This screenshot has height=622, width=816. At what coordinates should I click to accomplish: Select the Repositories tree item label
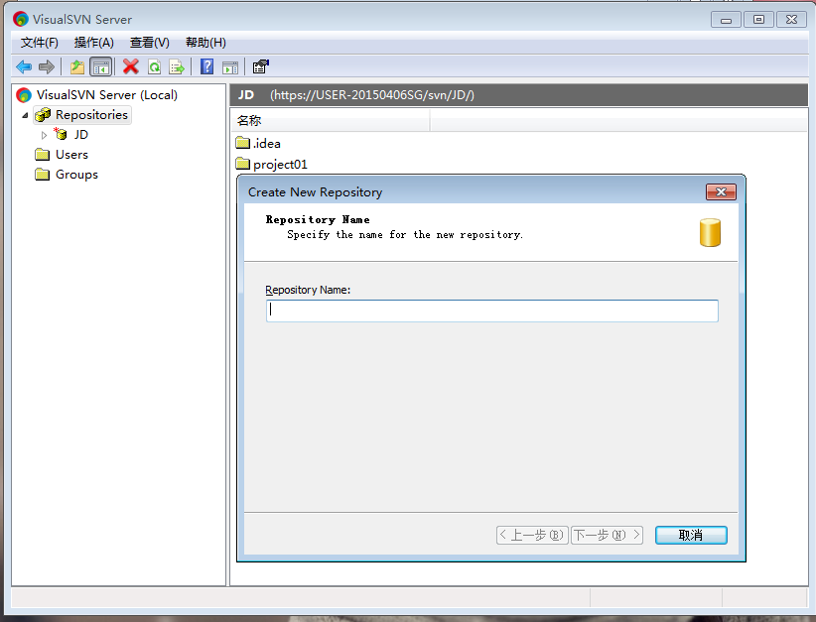click(91, 114)
